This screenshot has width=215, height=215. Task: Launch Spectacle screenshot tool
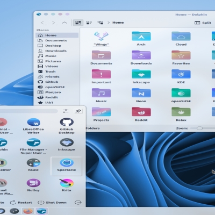(67, 166)
